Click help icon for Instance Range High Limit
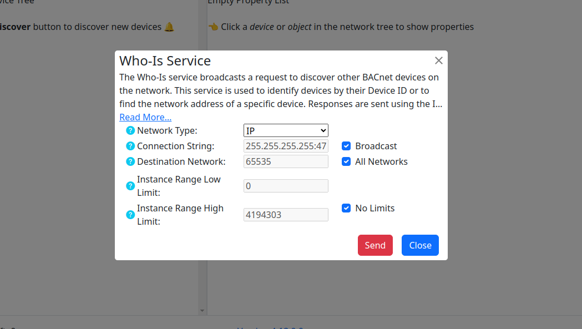Screen dimensions: 582x329 tap(130, 215)
